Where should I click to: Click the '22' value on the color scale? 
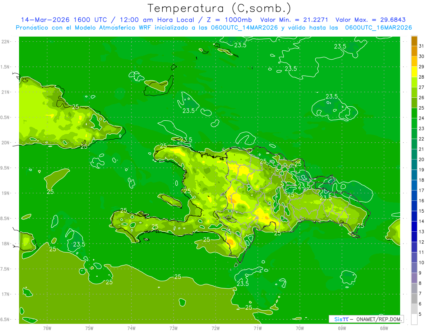[422, 139]
